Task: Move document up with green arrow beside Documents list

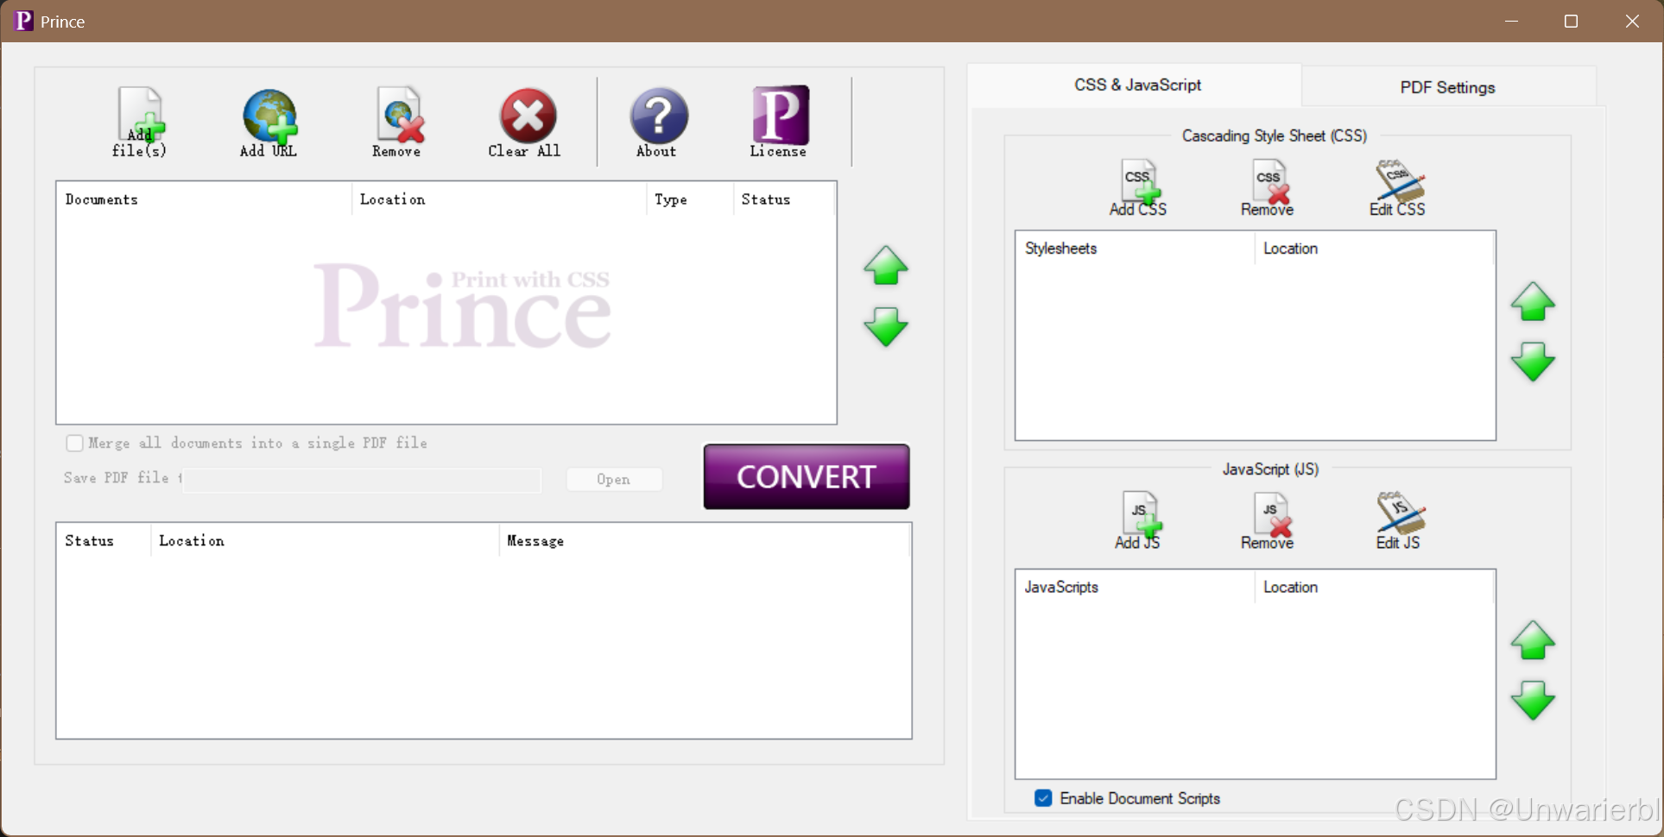Action: click(x=886, y=266)
